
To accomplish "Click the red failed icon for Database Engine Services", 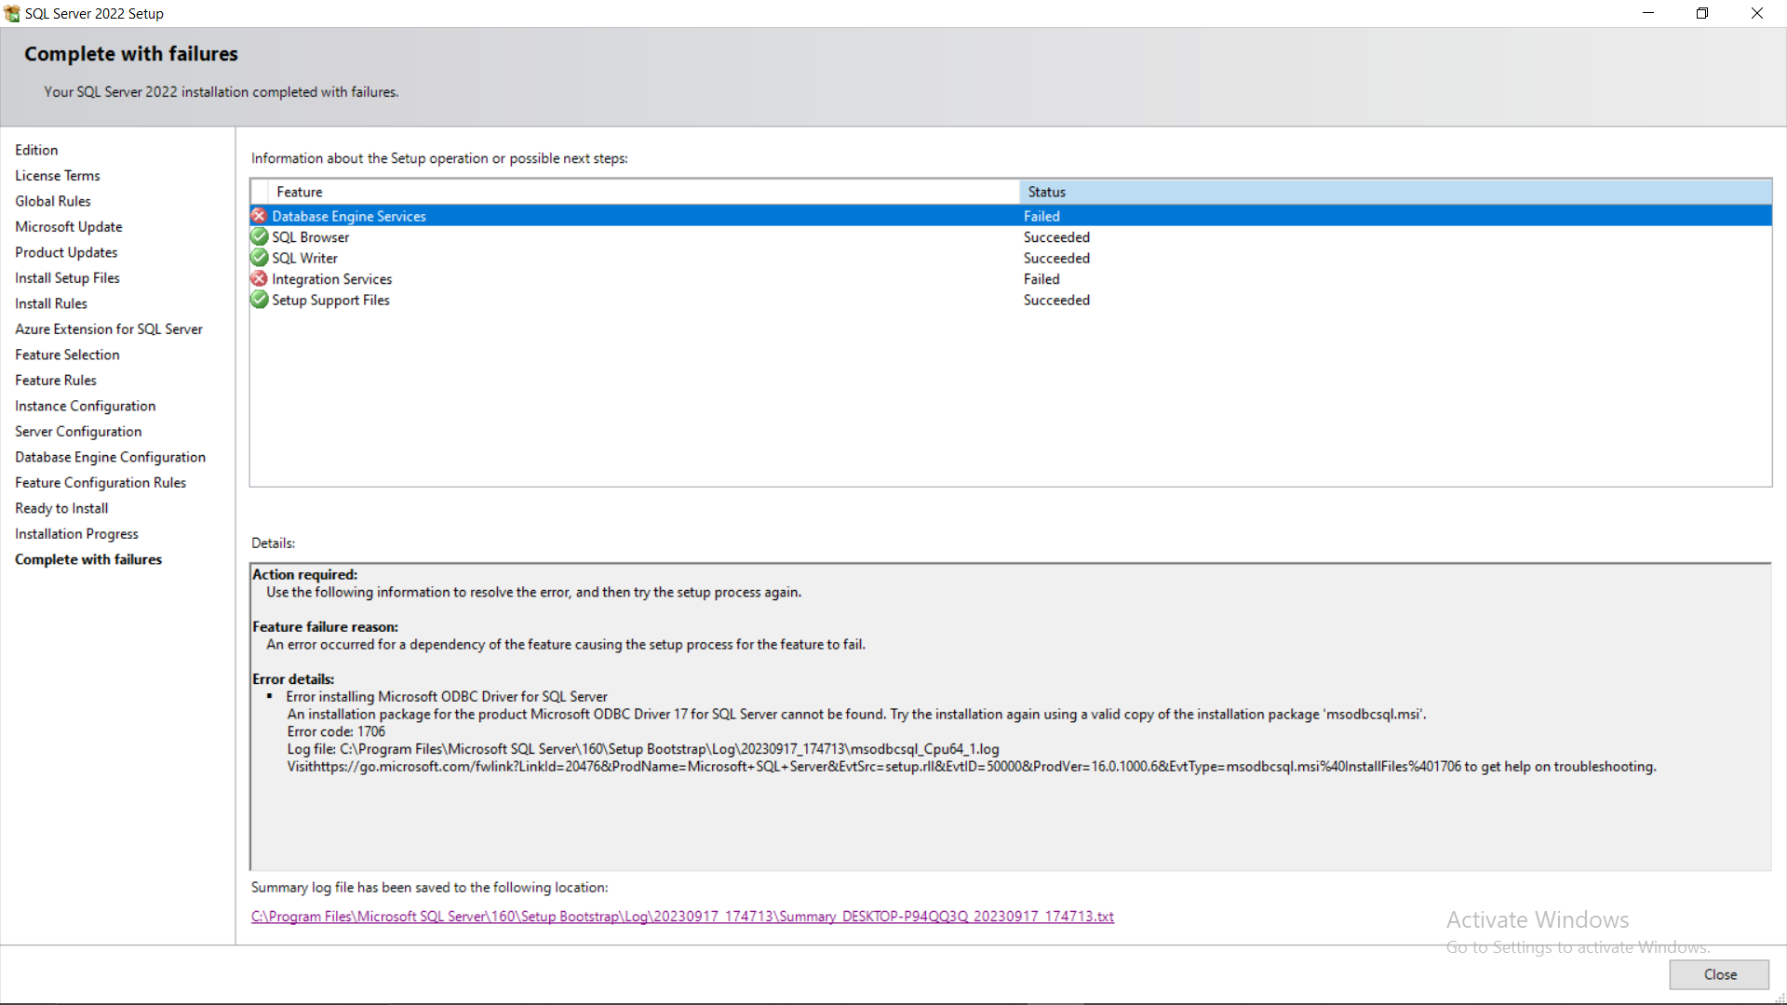I will (x=260, y=216).
